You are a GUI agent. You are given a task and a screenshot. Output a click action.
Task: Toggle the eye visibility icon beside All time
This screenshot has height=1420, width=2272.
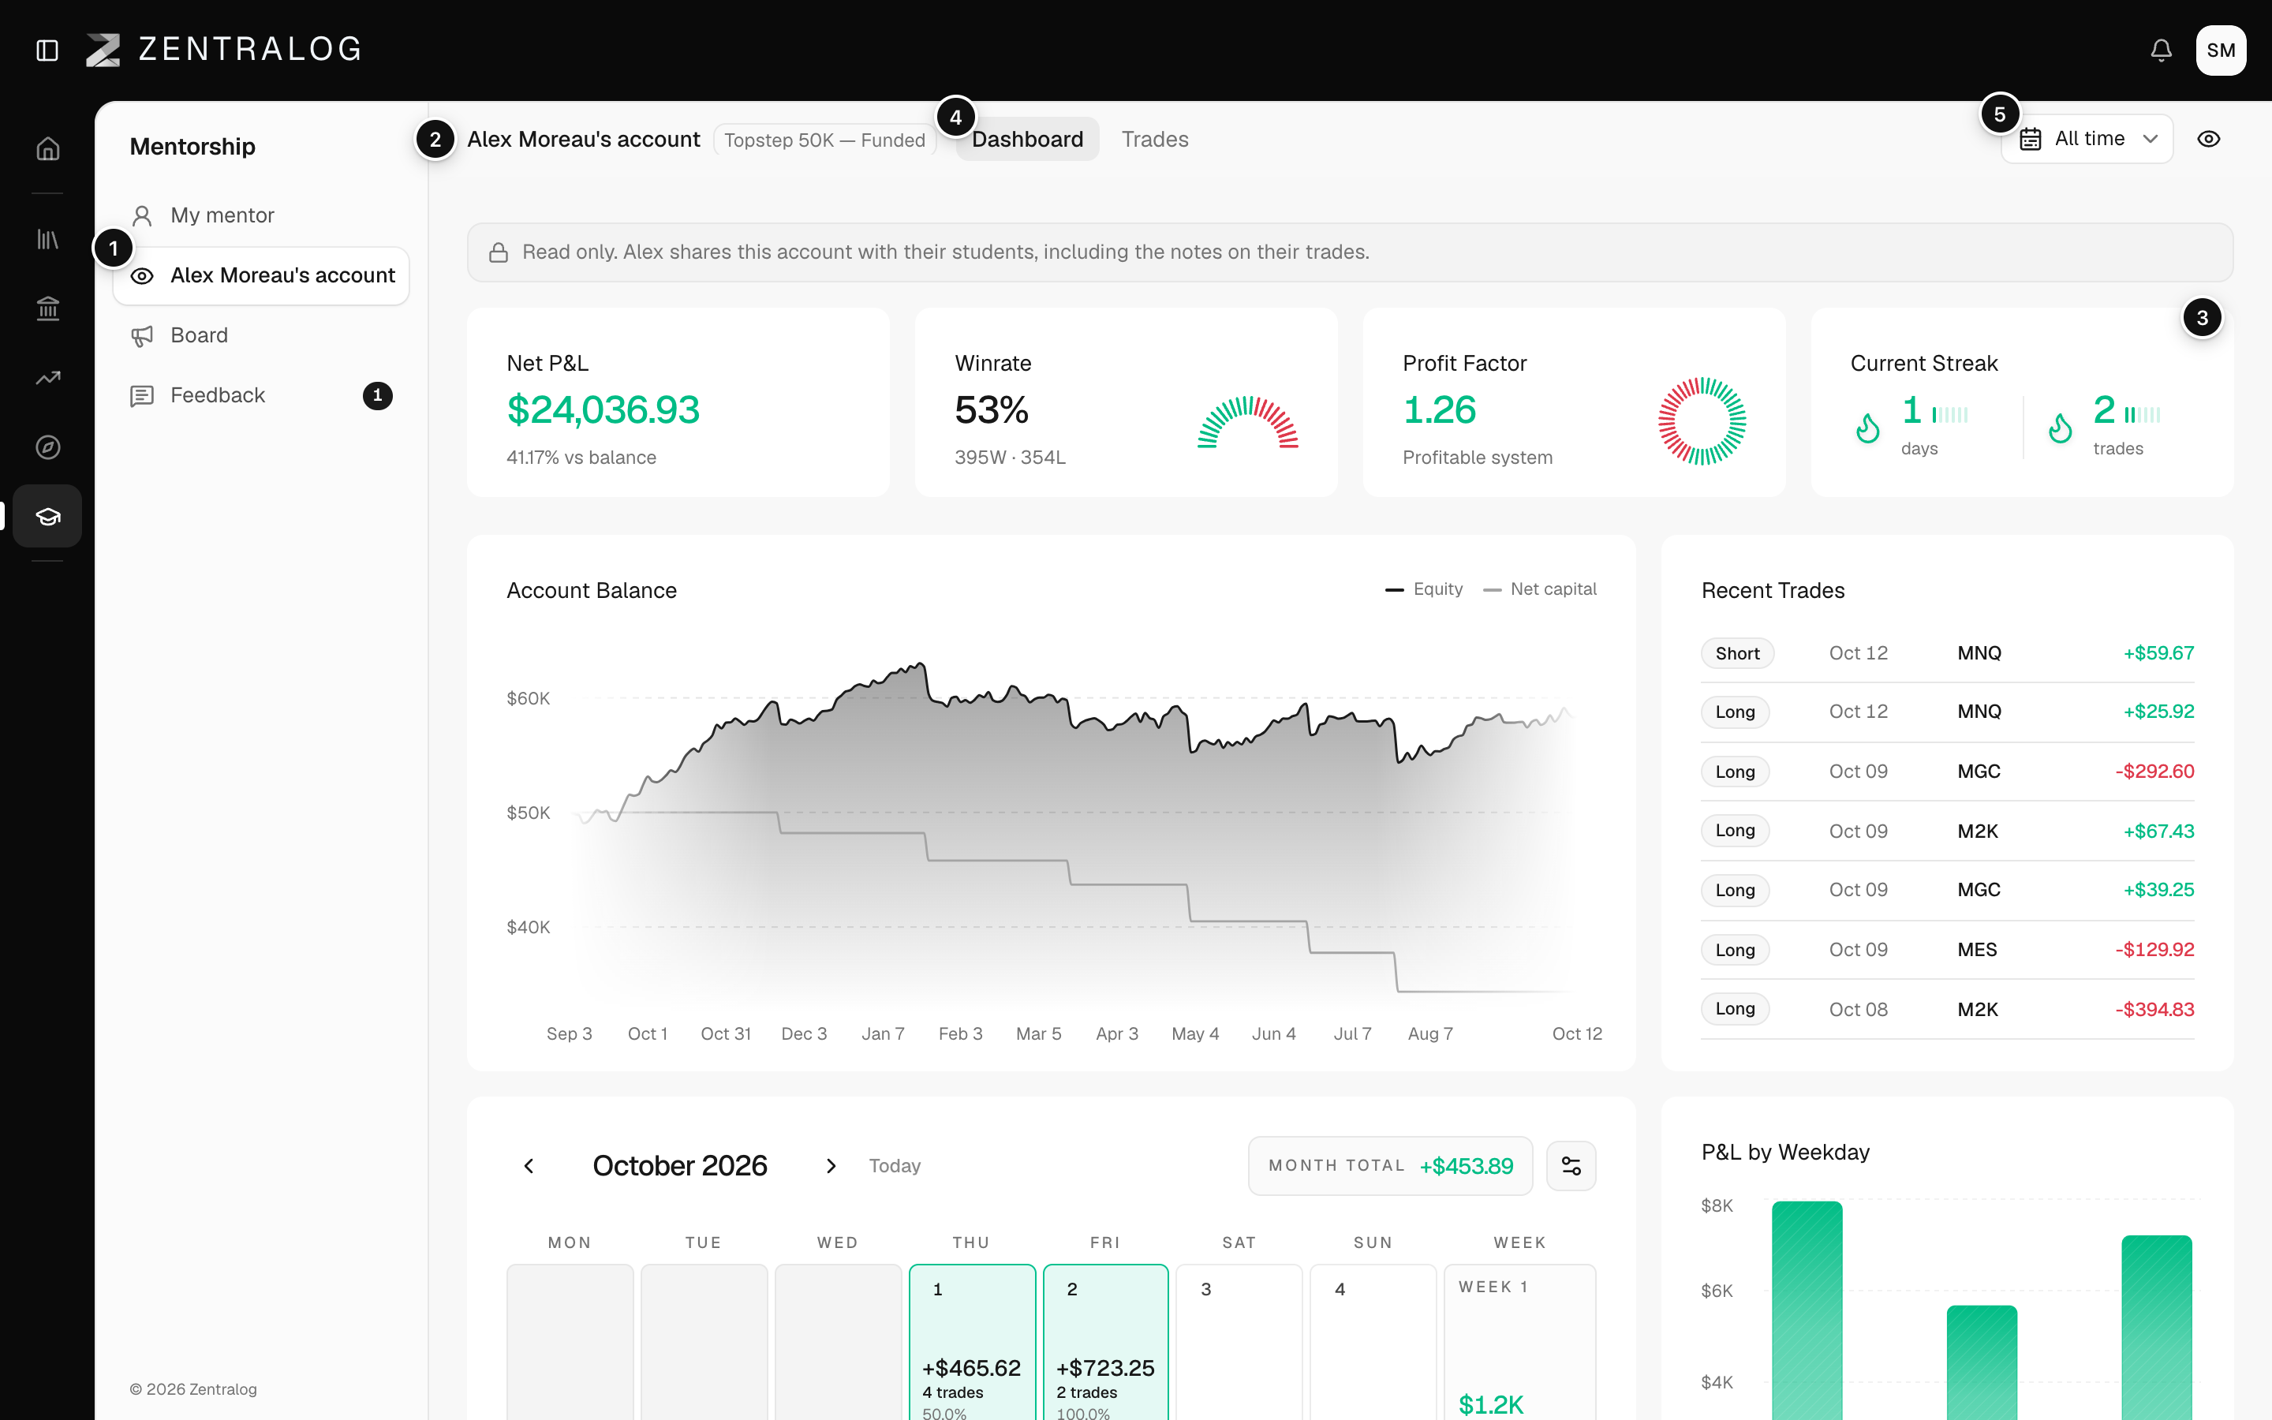tap(2208, 139)
